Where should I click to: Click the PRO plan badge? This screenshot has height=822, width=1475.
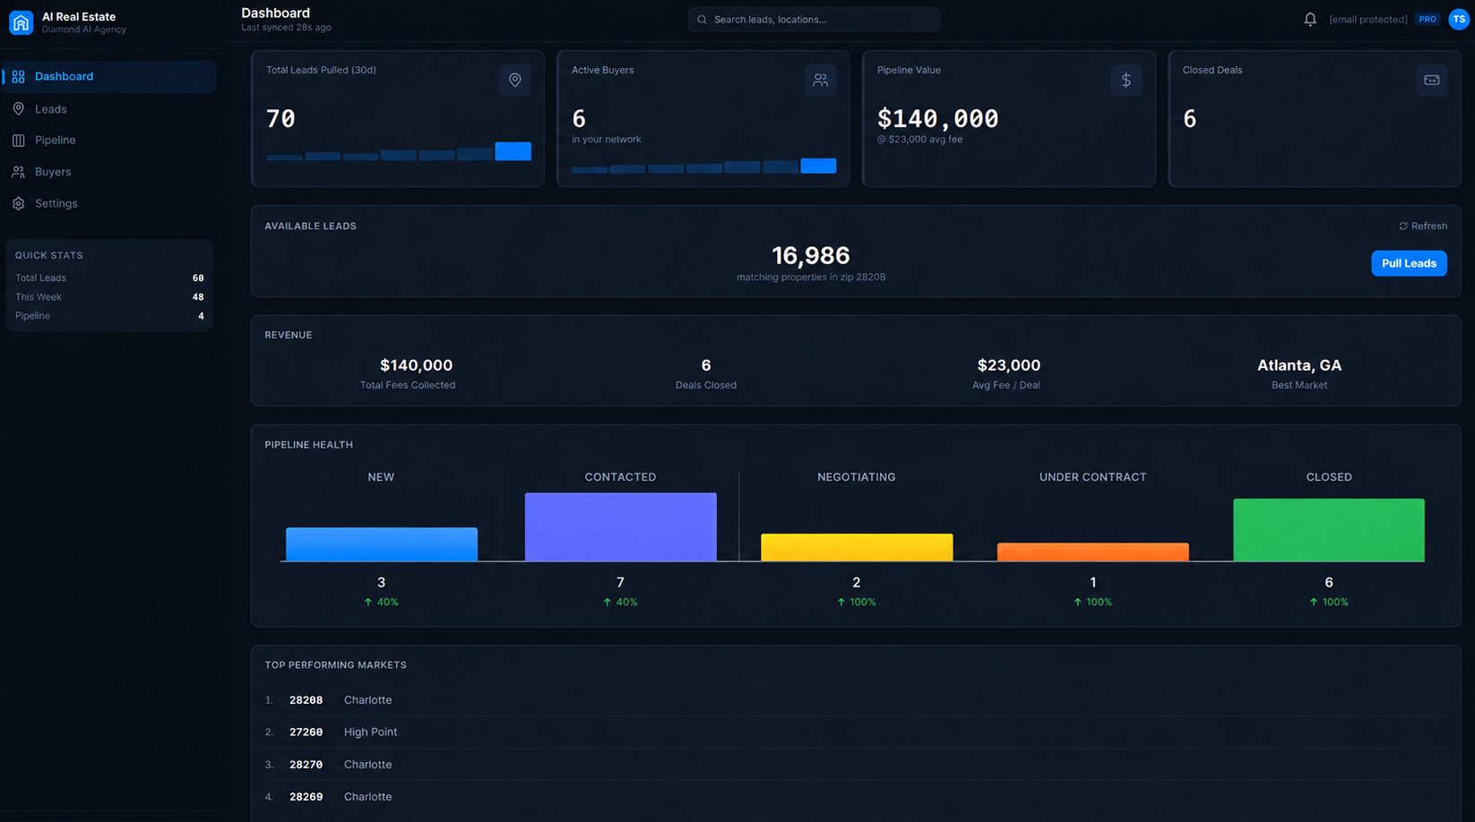click(x=1428, y=19)
